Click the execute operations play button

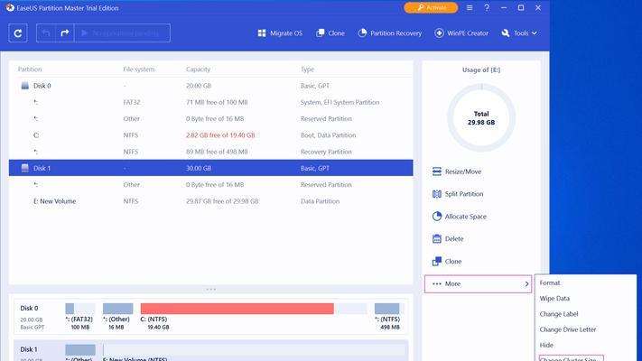point(122,33)
